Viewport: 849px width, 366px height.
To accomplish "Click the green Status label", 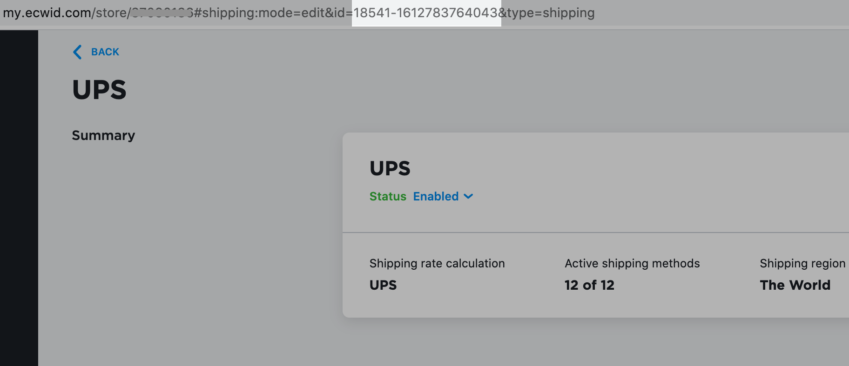I will [x=388, y=197].
